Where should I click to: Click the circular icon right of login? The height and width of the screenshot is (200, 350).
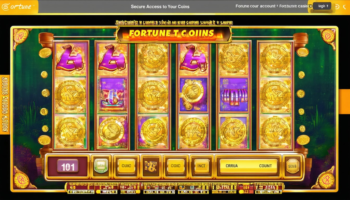point(337,6)
